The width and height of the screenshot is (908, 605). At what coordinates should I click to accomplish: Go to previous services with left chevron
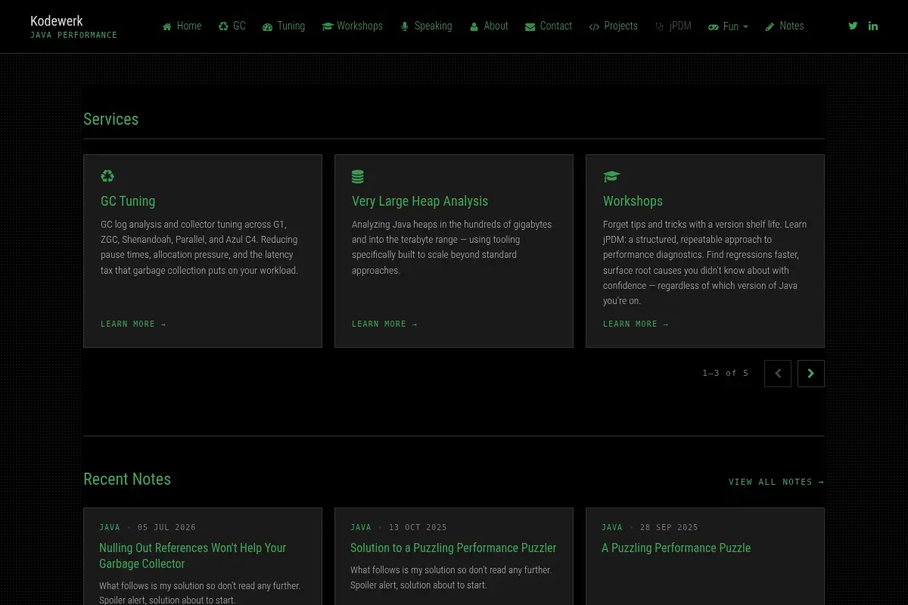tap(778, 374)
